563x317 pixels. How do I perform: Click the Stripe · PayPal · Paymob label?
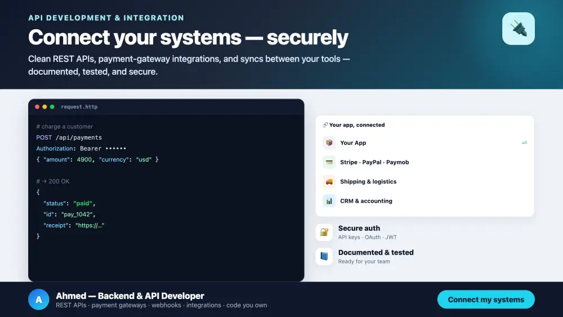tap(374, 162)
